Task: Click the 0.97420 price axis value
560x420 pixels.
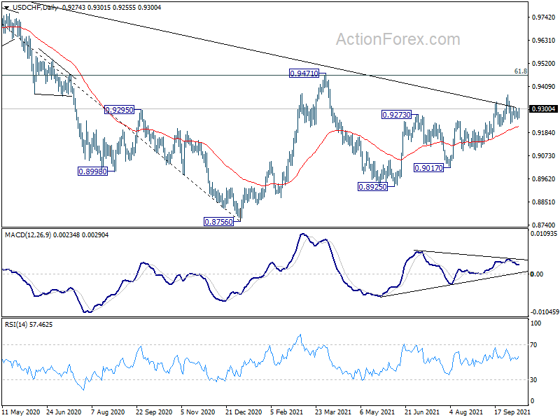Action: tap(544, 17)
